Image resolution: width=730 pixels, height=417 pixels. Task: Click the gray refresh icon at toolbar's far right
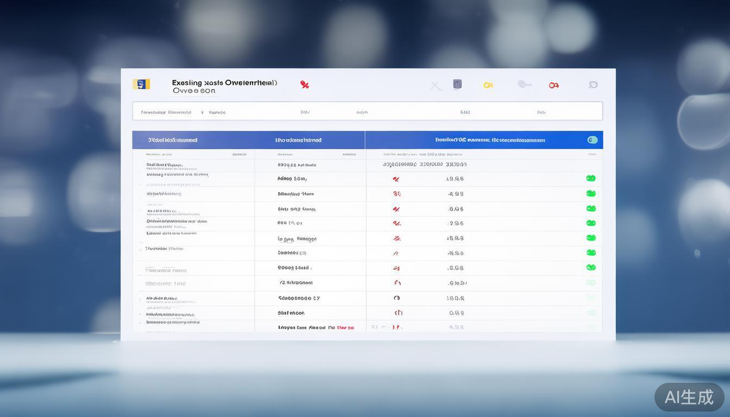(593, 85)
